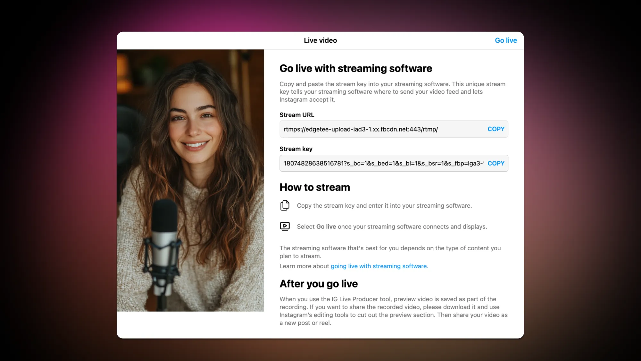Copy the Stream URL using its COPY button
The width and height of the screenshot is (641, 361).
click(x=496, y=129)
